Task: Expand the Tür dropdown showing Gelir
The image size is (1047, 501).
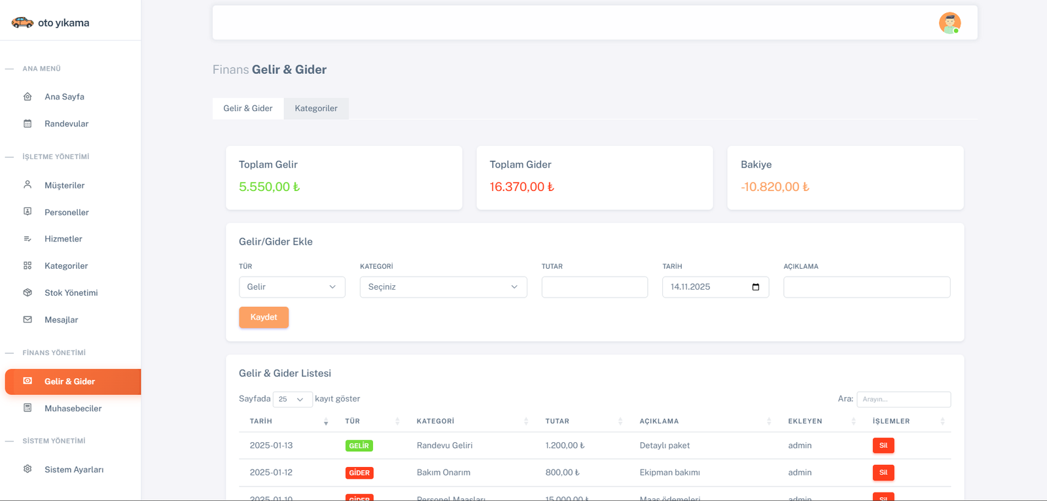Action: click(292, 287)
